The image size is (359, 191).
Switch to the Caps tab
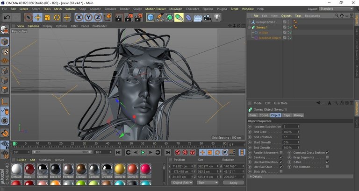pos(287,115)
